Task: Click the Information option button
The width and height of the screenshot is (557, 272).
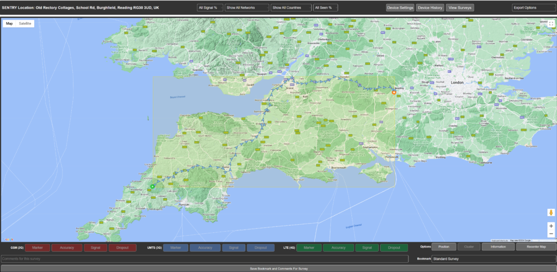Action: [x=498, y=246]
